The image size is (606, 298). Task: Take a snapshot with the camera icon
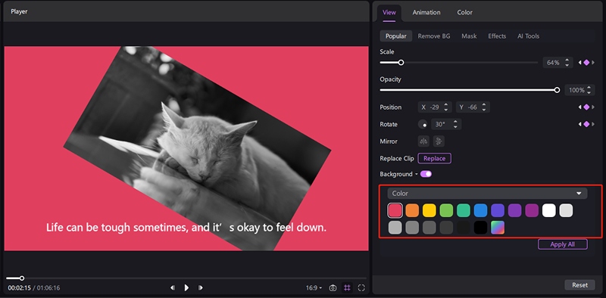coord(333,288)
